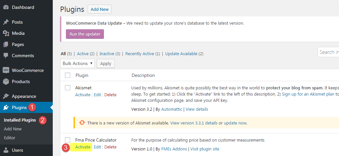
Task: Activate the Fma Price Calculator plugin
Action: (83, 147)
